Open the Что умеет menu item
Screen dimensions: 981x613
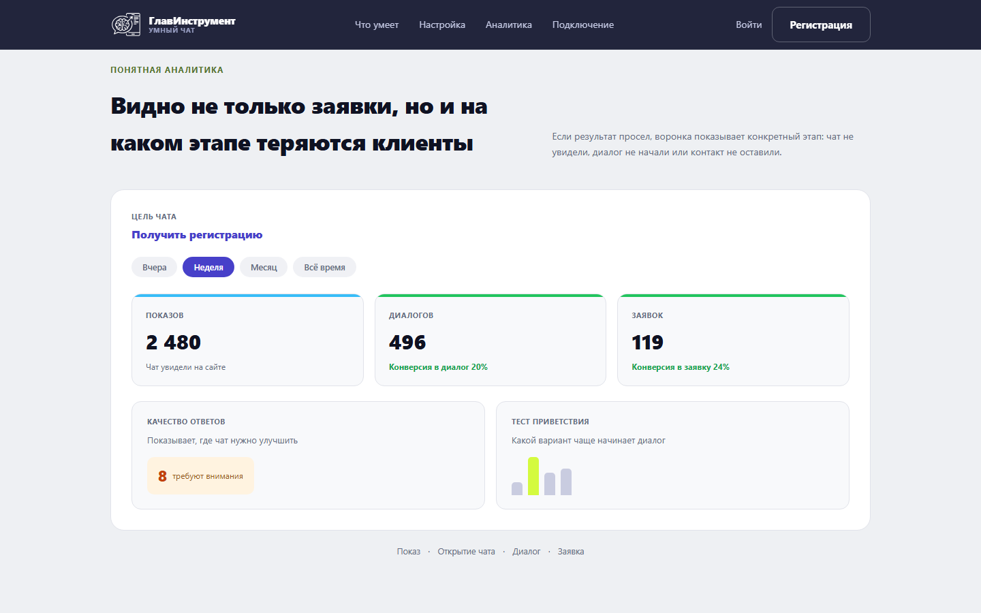[x=377, y=25]
